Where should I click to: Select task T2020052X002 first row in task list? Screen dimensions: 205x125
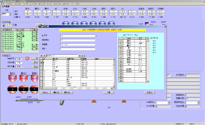[20, 32]
